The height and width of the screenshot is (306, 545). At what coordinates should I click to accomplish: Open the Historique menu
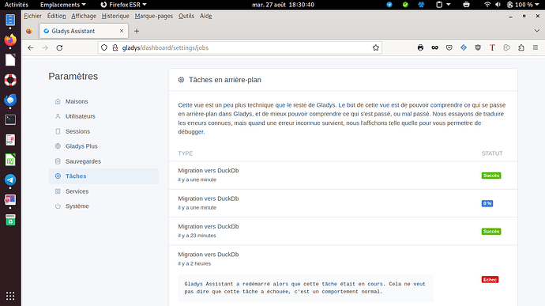point(115,16)
